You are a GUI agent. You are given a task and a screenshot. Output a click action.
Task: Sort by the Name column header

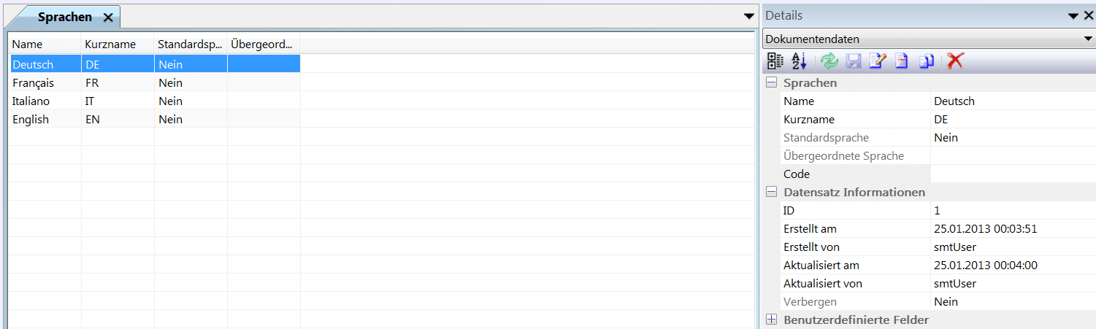pyautogui.click(x=28, y=44)
